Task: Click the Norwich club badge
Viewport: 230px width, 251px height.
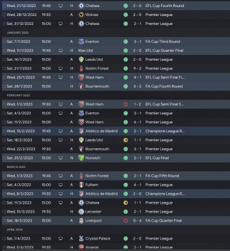Action: 81,158
